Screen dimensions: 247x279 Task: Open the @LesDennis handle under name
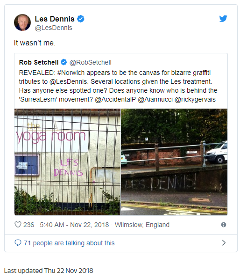pyautogui.click(x=54, y=28)
